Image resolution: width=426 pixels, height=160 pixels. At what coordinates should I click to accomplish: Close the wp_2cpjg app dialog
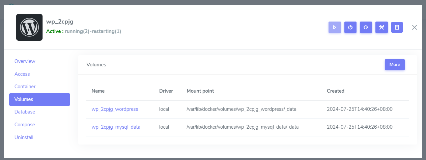[x=415, y=27]
